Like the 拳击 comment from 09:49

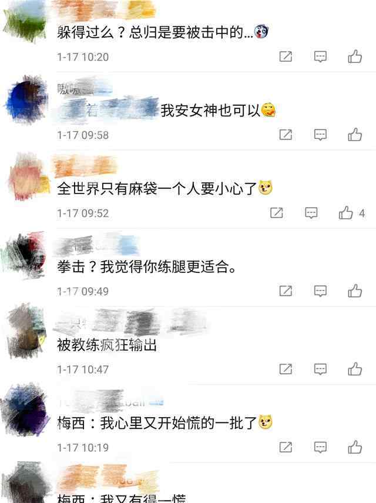(x=355, y=291)
